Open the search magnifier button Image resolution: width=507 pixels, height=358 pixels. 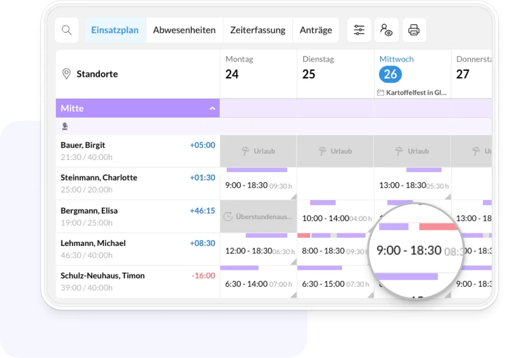click(x=67, y=30)
